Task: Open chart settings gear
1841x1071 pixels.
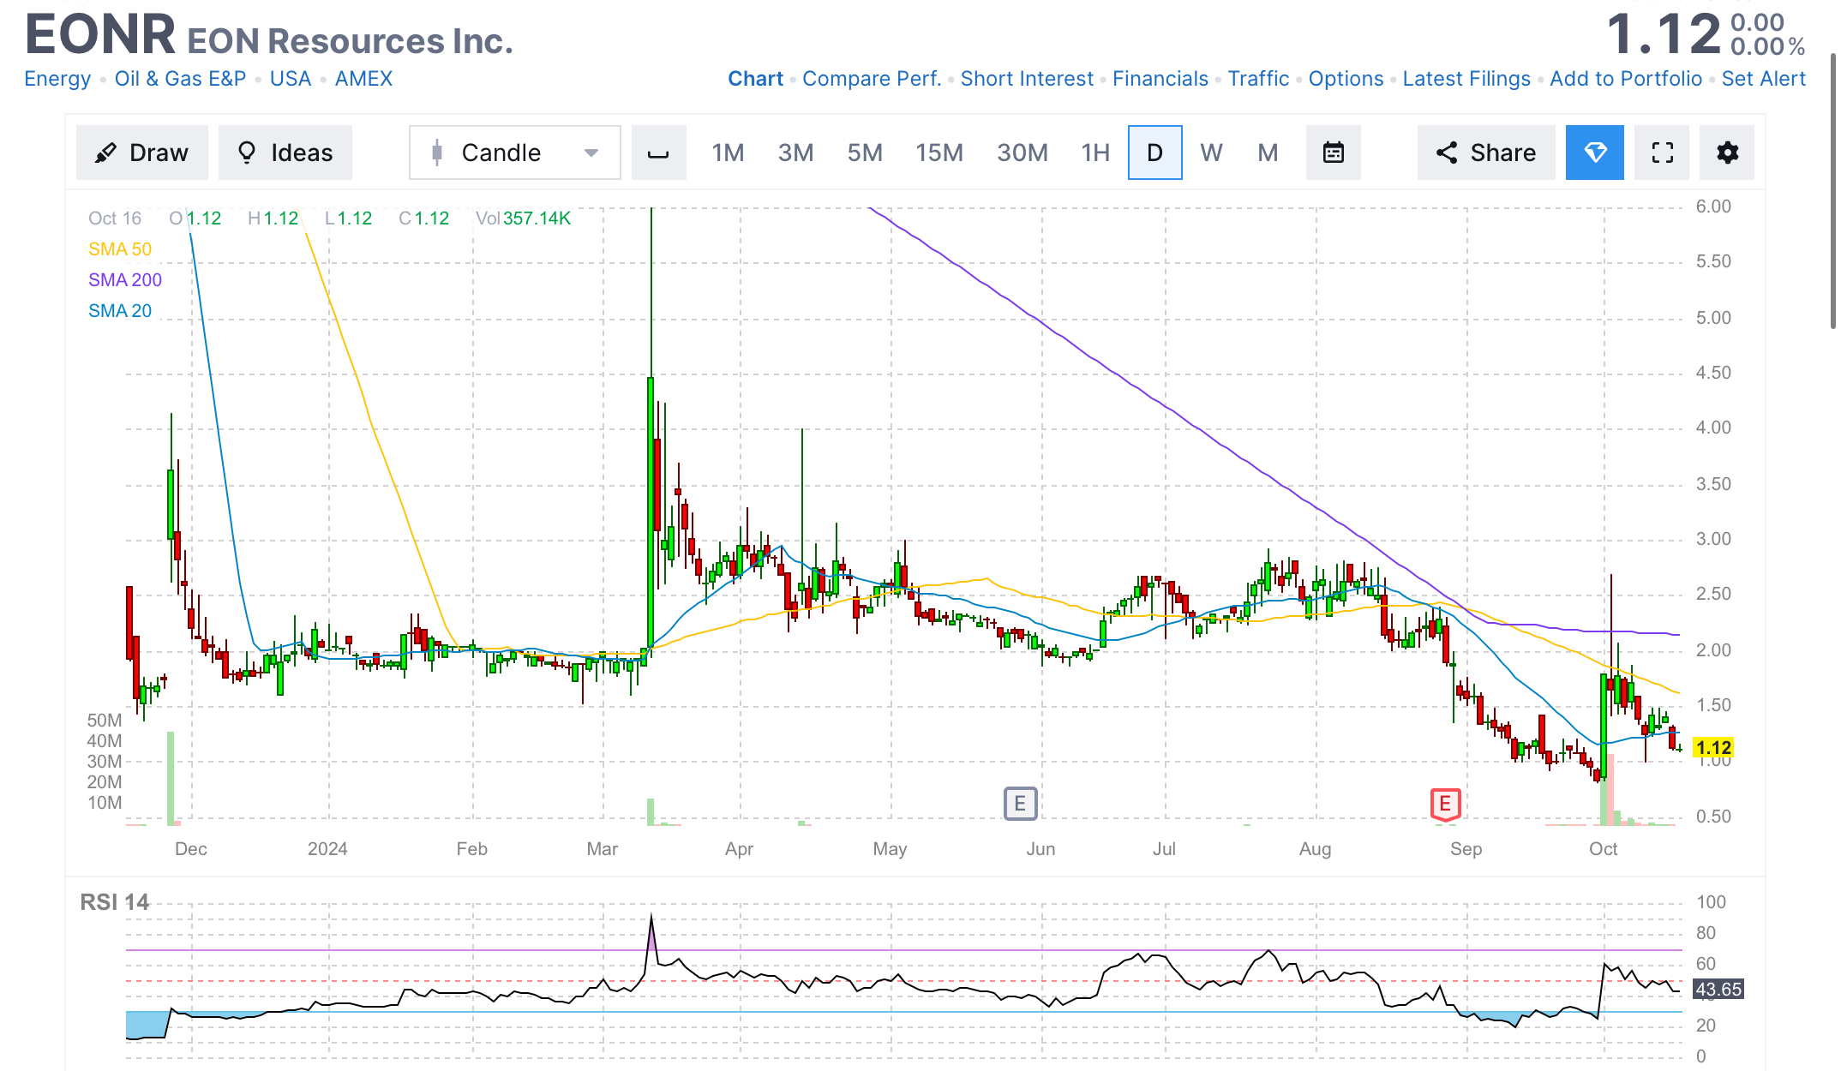Action: (1727, 152)
